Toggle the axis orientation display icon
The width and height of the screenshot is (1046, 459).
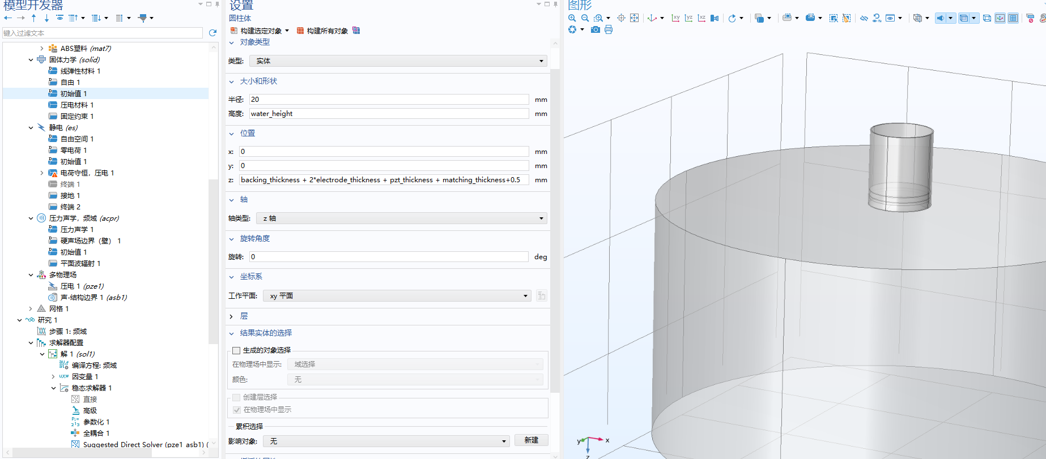point(1000,18)
